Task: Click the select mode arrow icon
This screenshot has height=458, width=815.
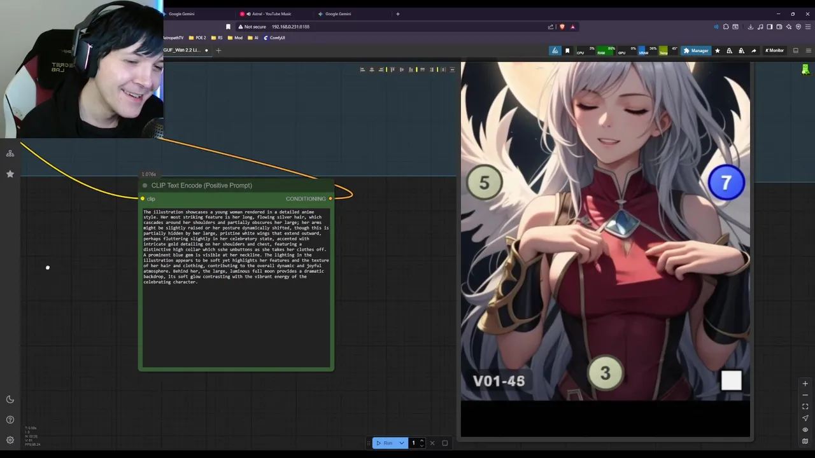Action: (805, 418)
